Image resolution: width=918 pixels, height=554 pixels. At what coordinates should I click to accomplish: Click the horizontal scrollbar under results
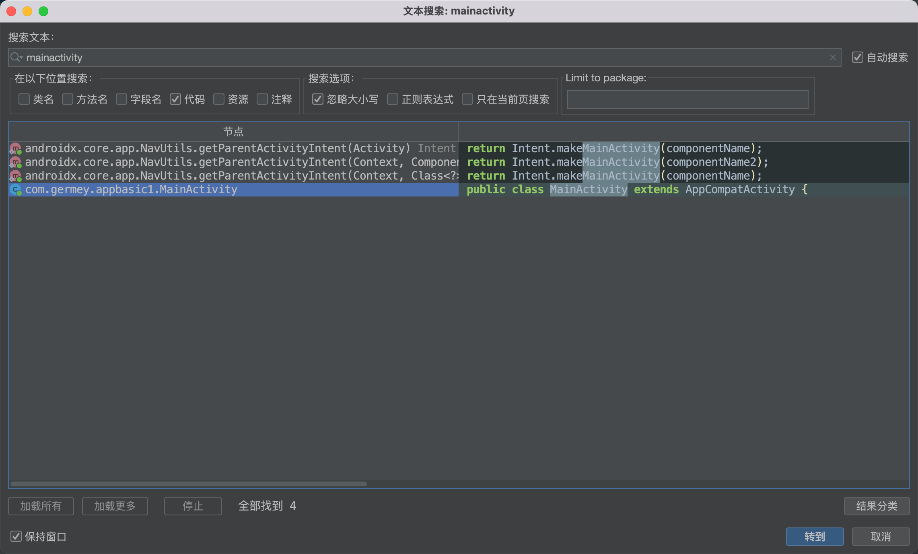[x=188, y=484]
